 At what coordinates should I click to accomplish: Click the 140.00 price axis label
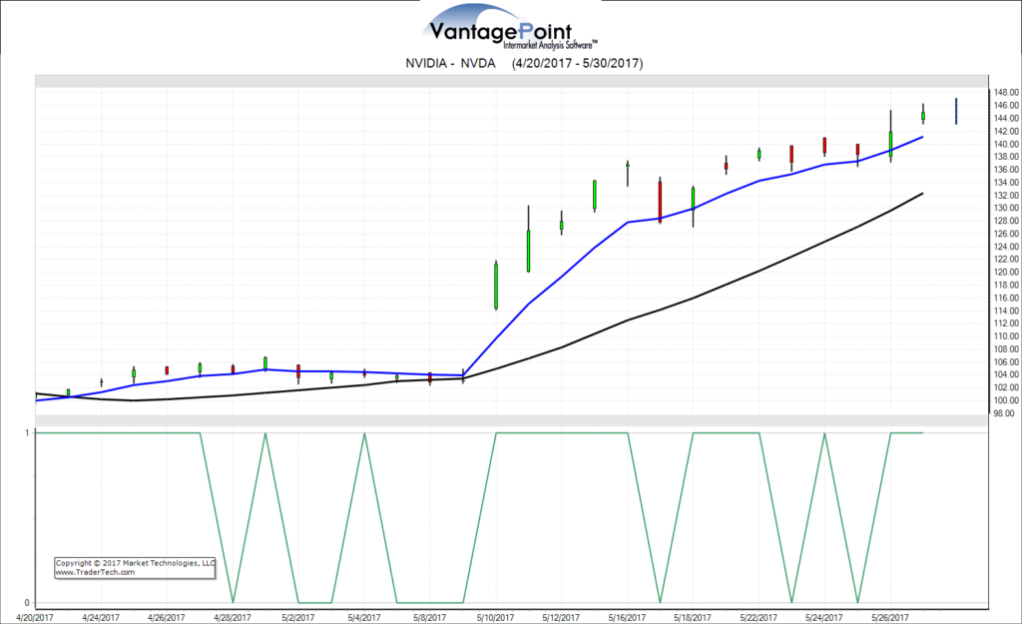point(1006,144)
